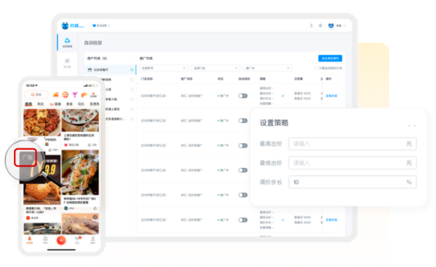436x267 pixels.
Task: Click the blue button above the table
Action: [330, 58]
